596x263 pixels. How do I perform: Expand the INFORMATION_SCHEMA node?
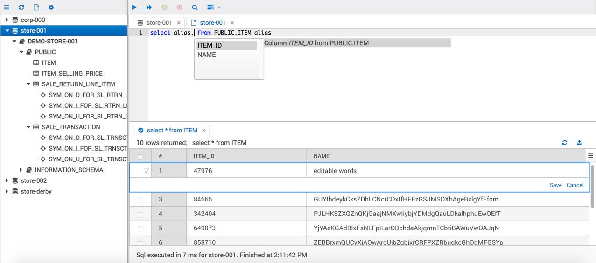pyautogui.click(x=21, y=170)
